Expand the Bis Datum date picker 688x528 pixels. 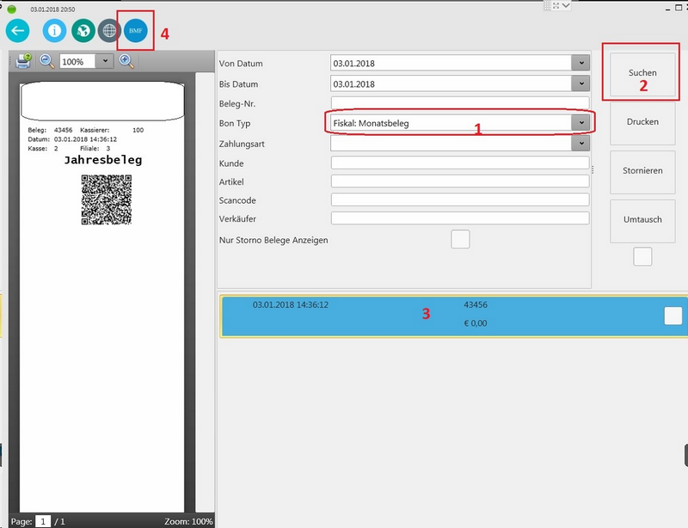click(580, 83)
